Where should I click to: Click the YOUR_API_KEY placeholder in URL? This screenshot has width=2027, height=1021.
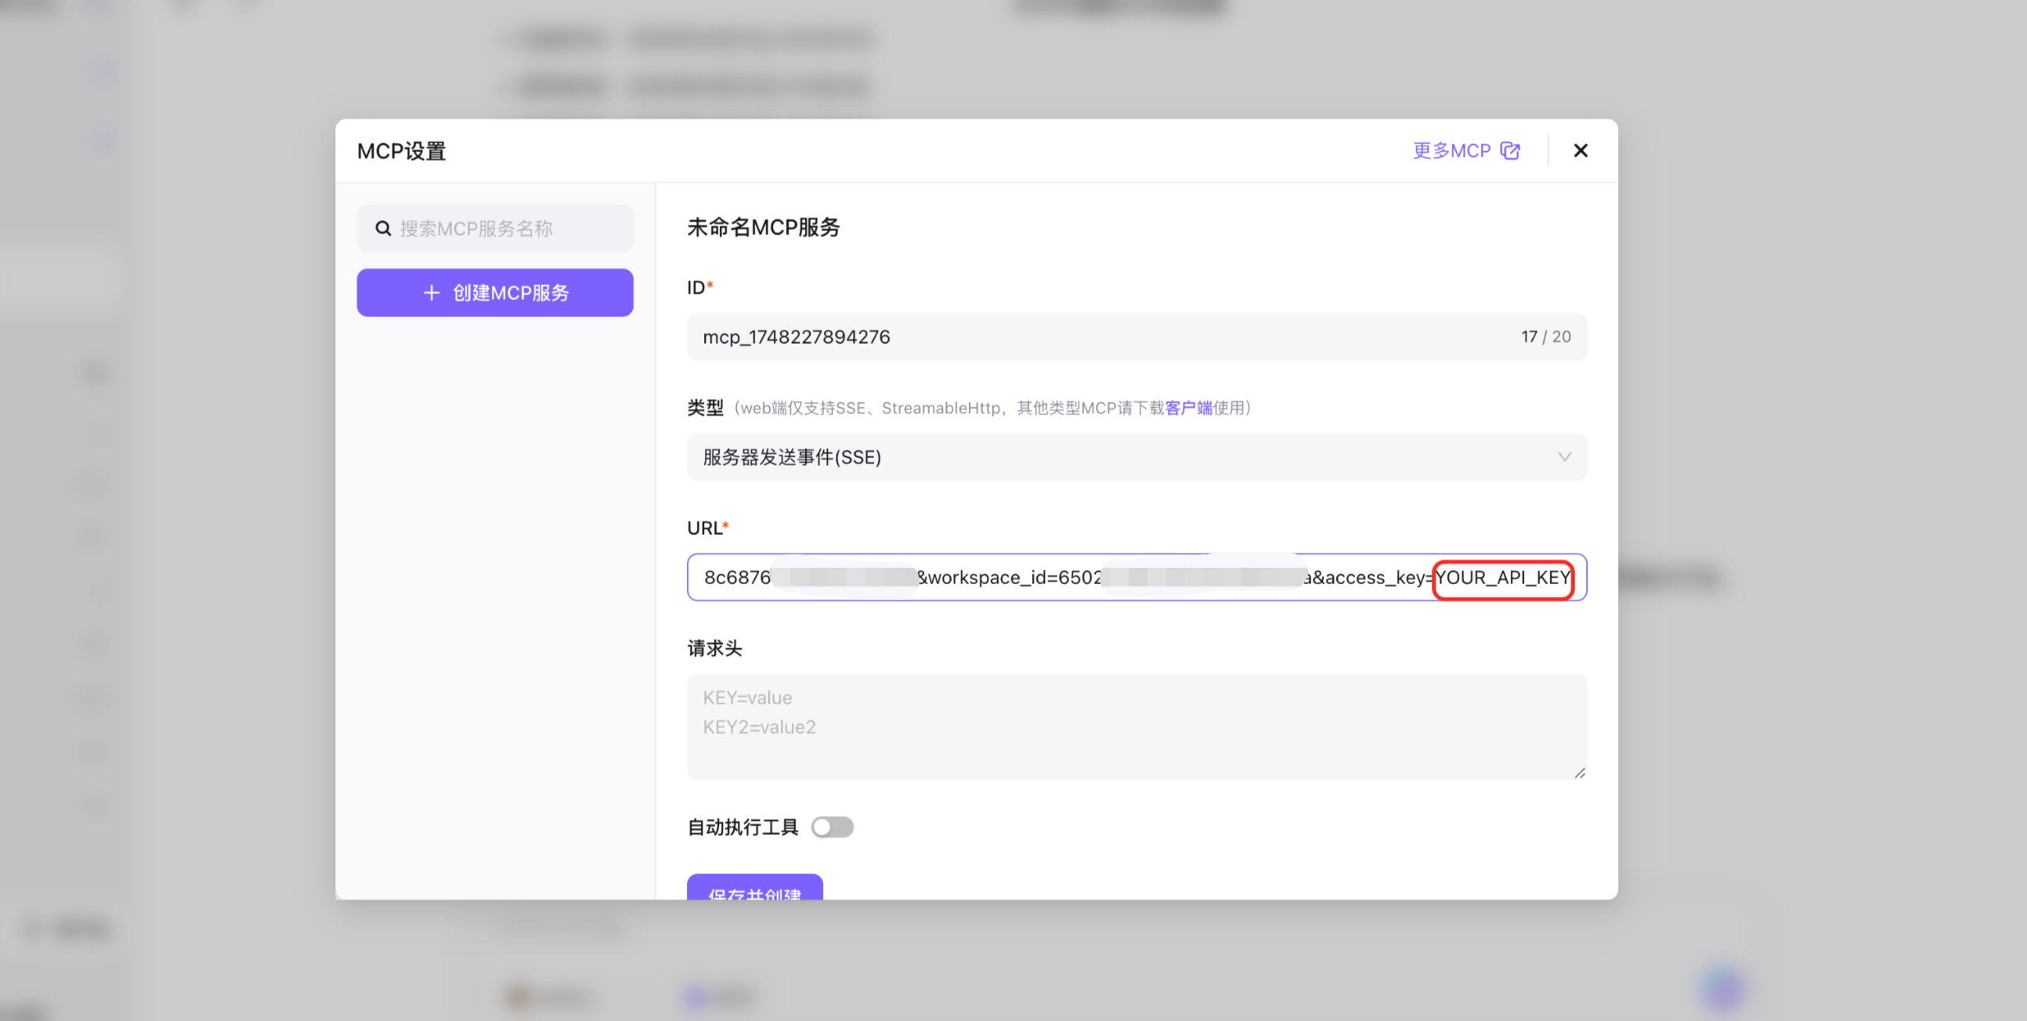pos(1503,577)
